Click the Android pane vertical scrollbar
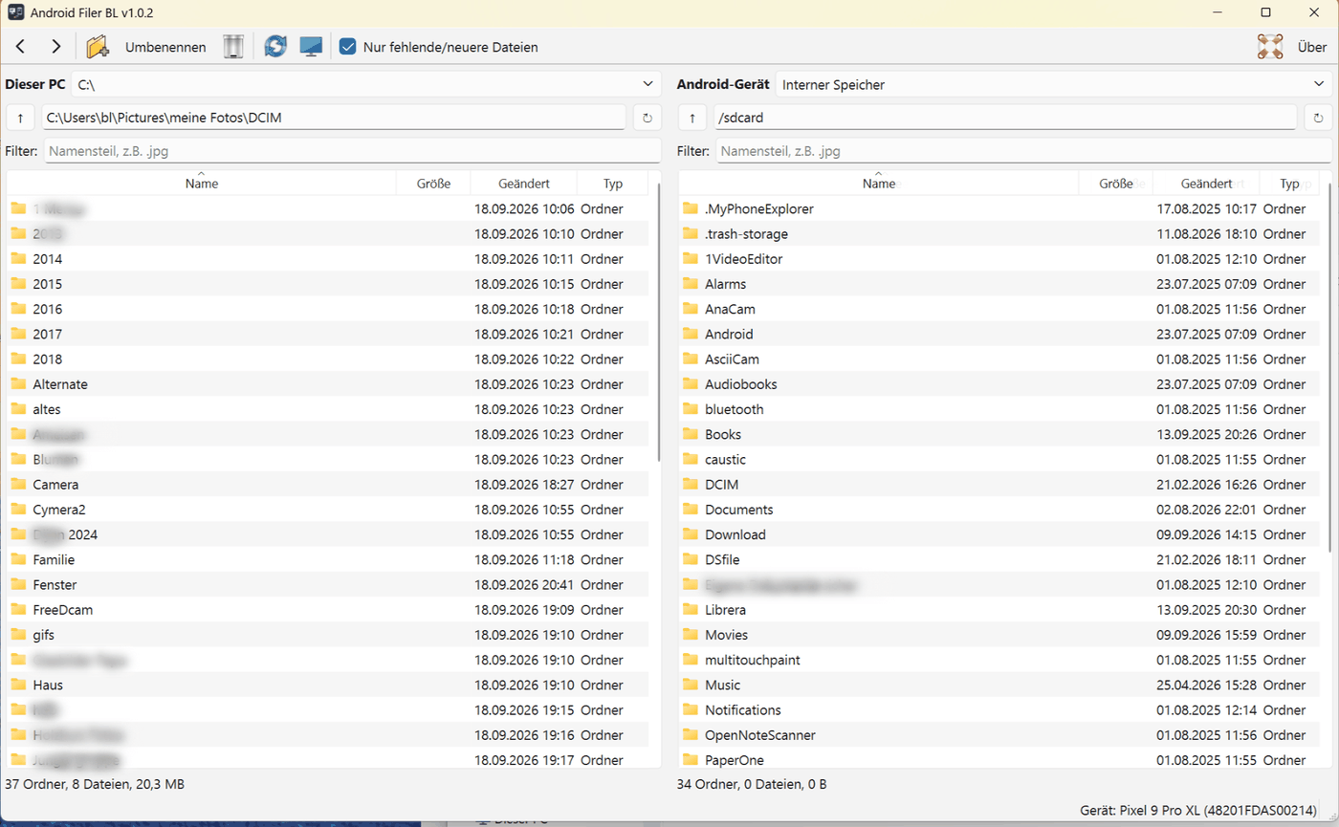Viewport: 1339px width, 827px height. [x=1329, y=367]
